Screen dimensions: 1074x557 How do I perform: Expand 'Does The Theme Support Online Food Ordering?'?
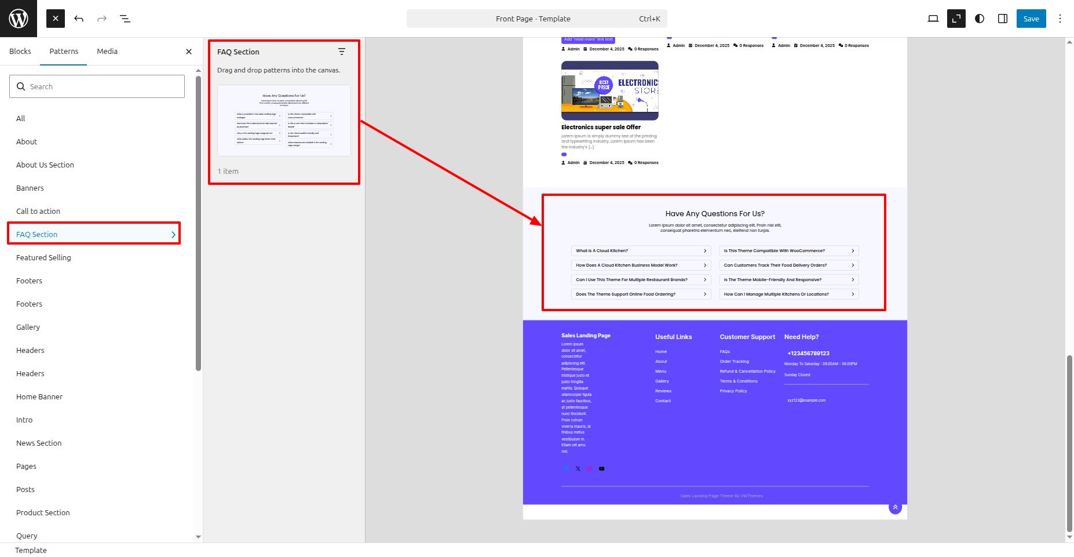(x=641, y=294)
